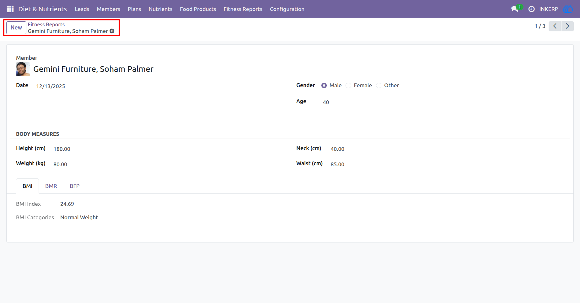Select the Male gender option

tap(324, 86)
